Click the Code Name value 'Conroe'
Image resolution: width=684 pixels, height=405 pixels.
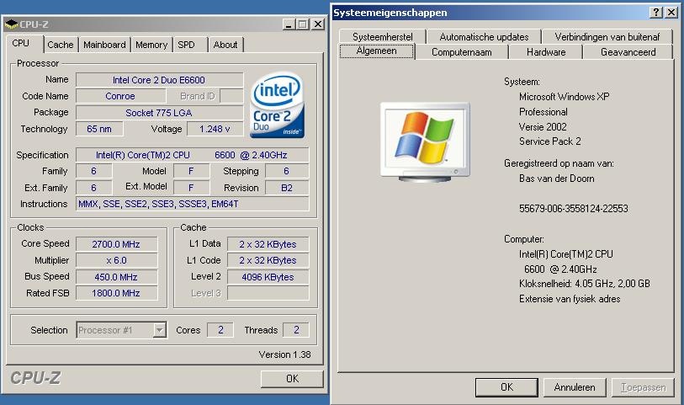120,96
